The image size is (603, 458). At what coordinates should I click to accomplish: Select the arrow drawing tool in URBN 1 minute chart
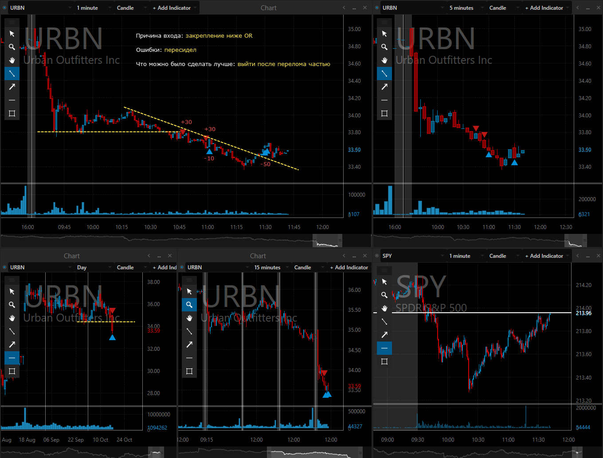(x=12, y=87)
